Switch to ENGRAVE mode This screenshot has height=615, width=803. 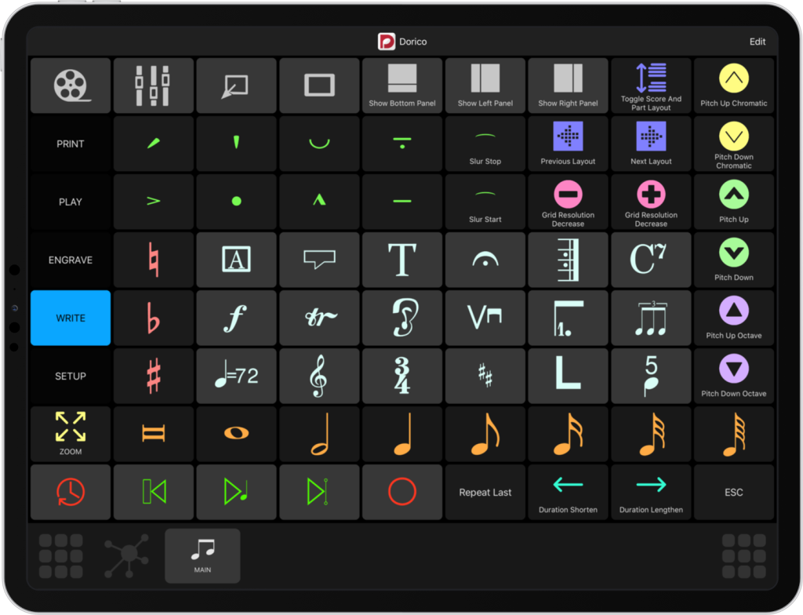[x=71, y=260]
